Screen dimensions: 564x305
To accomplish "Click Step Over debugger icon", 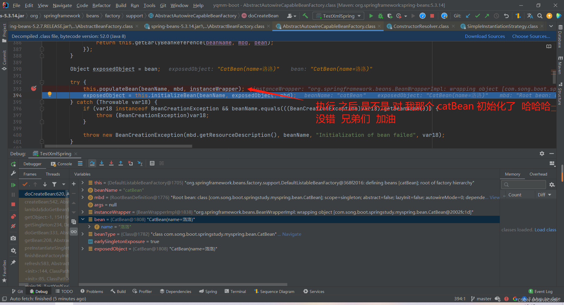I will pos(92,163).
